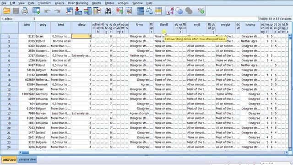Open the View menu

coord(22,3)
